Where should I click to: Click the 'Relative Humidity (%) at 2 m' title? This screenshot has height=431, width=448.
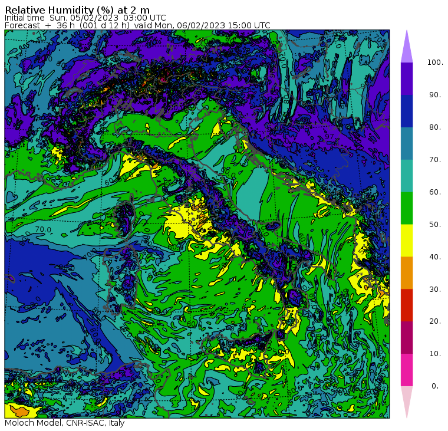tap(77, 9)
